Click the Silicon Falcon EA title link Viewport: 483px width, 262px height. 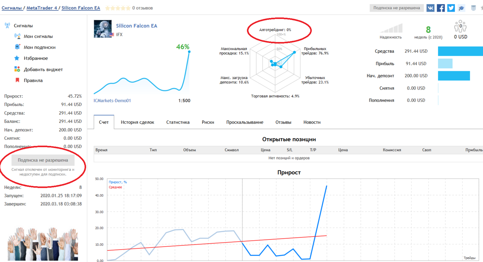pos(137,26)
